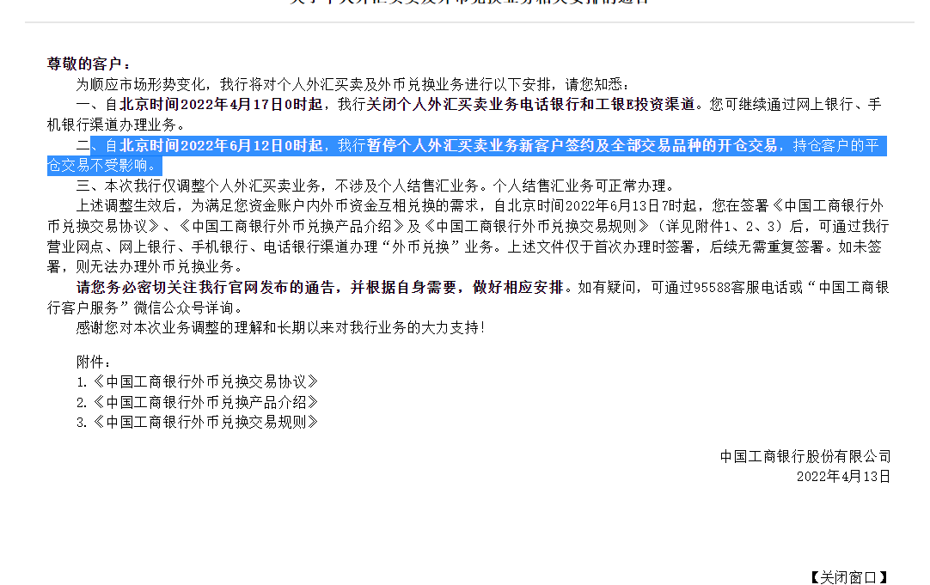Image resolution: width=930 pixels, height=585 pixels.
Task: Click the partially visible notice title at top
Action: 468,3
